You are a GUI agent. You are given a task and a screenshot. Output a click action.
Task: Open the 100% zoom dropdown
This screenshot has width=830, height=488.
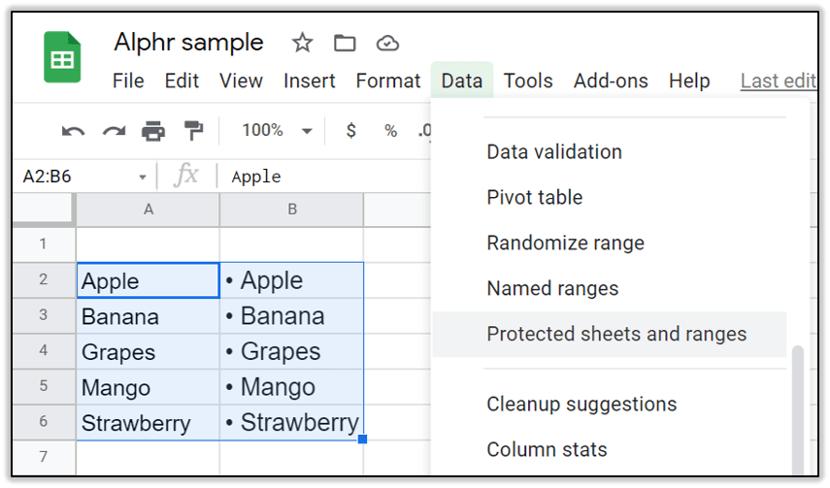(277, 130)
